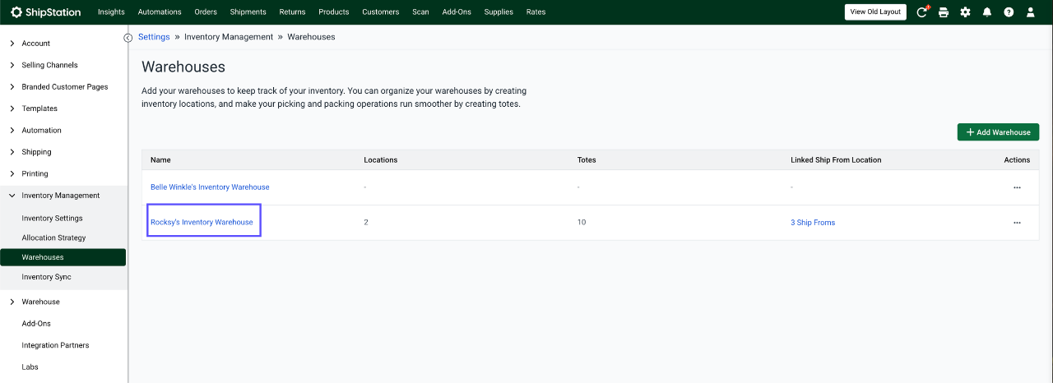
Task: Go to the Products menu
Action: coord(334,12)
